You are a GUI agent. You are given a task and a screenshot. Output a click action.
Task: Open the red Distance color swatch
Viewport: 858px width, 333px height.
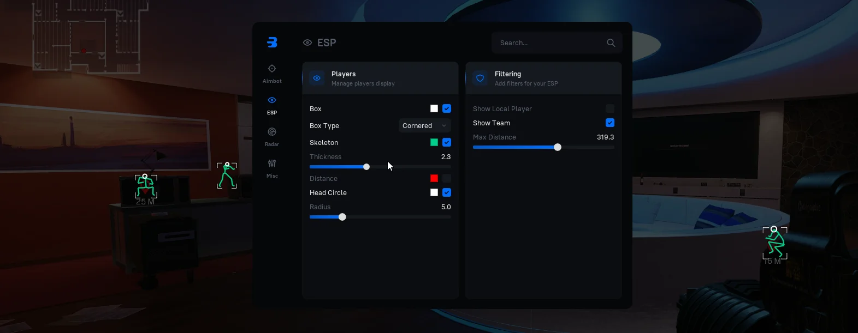click(x=434, y=179)
